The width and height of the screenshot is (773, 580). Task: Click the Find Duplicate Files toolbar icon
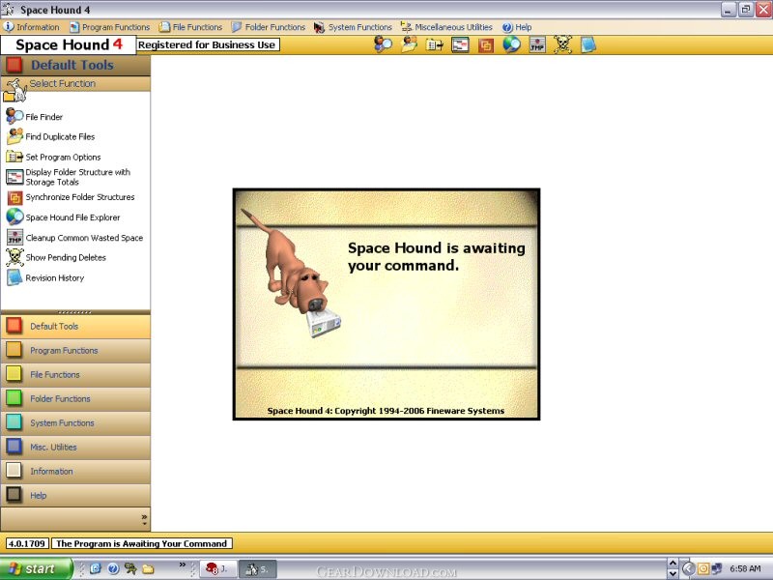pyautogui.click(x=409, y=44)
